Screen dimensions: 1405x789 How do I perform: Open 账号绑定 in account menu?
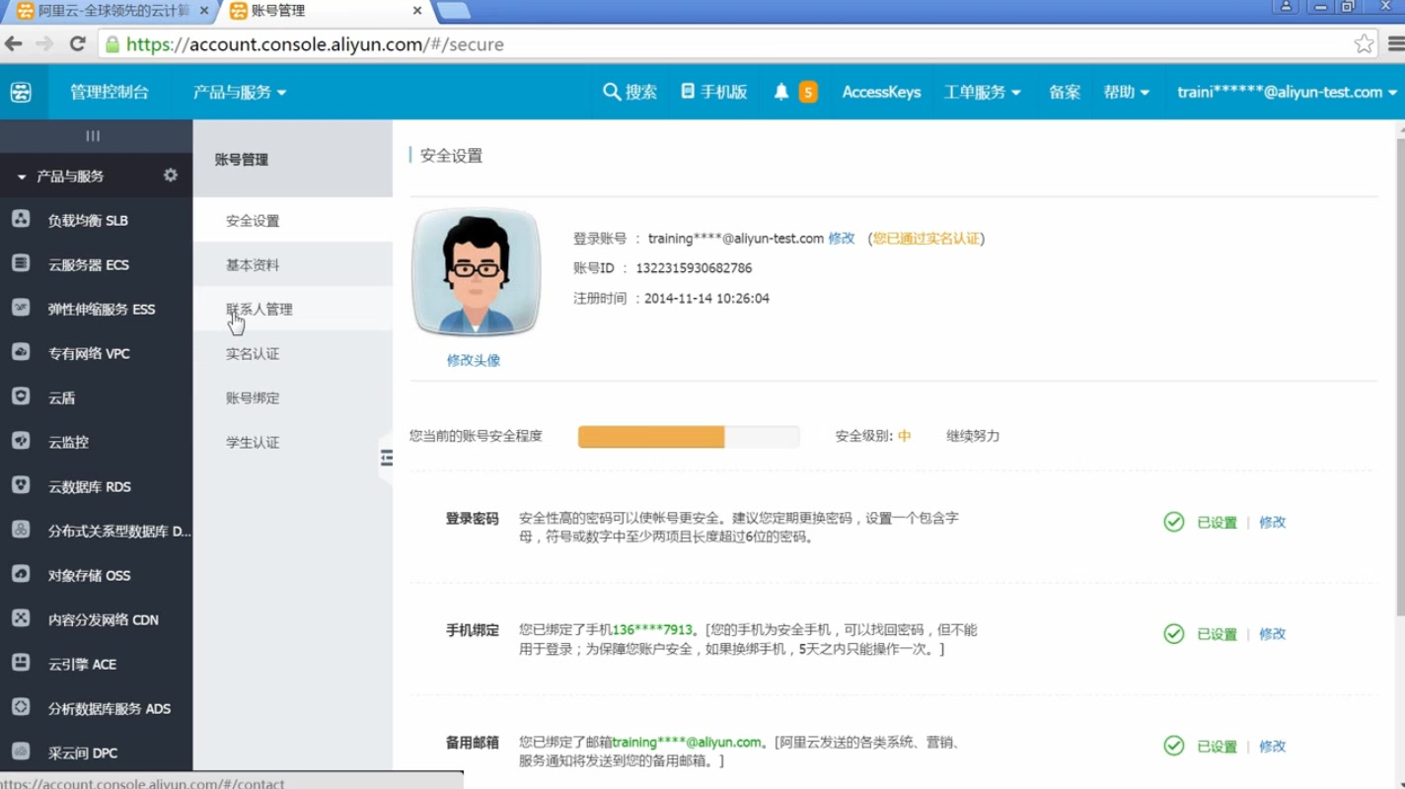[253, 397]
